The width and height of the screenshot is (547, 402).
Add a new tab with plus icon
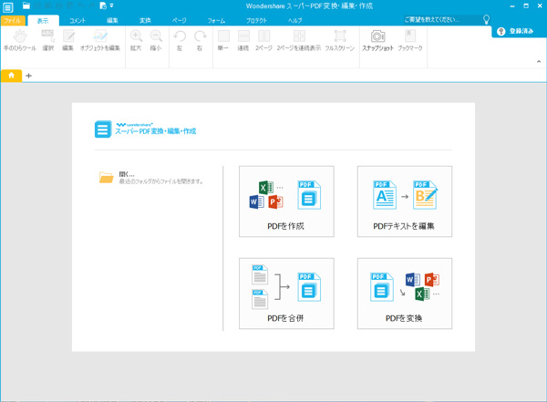[x=28, y=76]
